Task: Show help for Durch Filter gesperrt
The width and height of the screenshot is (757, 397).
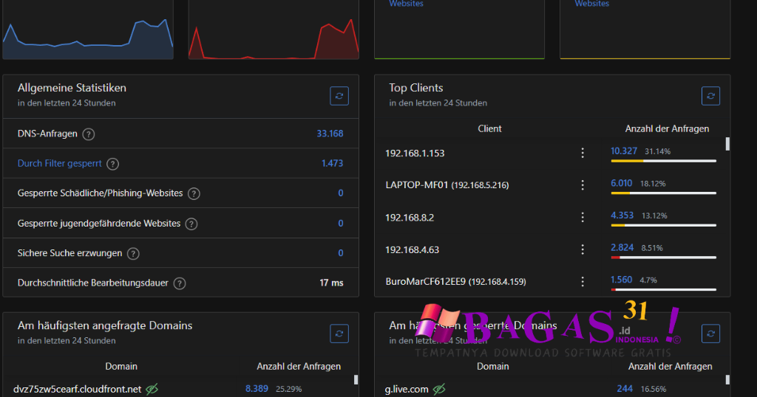Action: 112,164
